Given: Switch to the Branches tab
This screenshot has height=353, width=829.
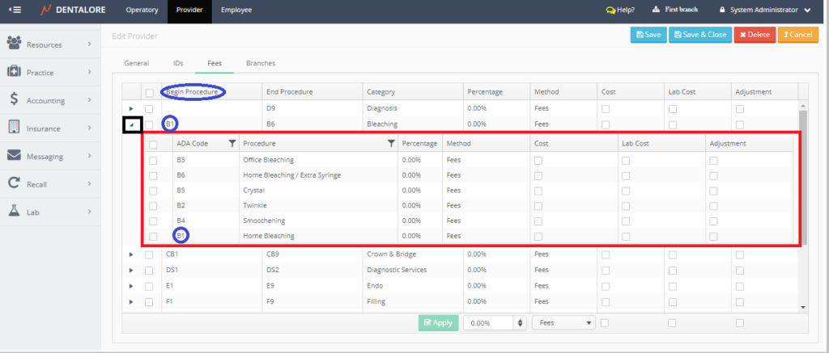Looking at the screenshot, I should click(260, 62).
